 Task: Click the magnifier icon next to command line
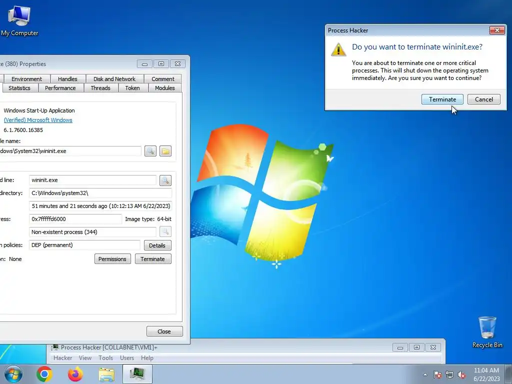[165, 180]
